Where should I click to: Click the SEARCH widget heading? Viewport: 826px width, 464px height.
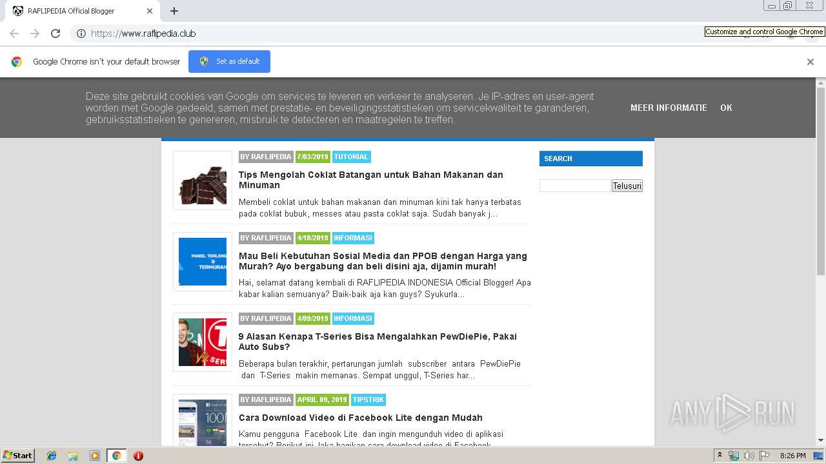[591, 159]
